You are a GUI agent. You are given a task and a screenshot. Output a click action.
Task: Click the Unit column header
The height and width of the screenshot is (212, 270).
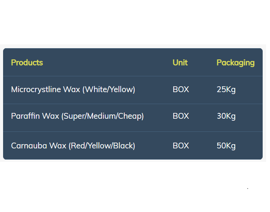click(x=180, y=62)
